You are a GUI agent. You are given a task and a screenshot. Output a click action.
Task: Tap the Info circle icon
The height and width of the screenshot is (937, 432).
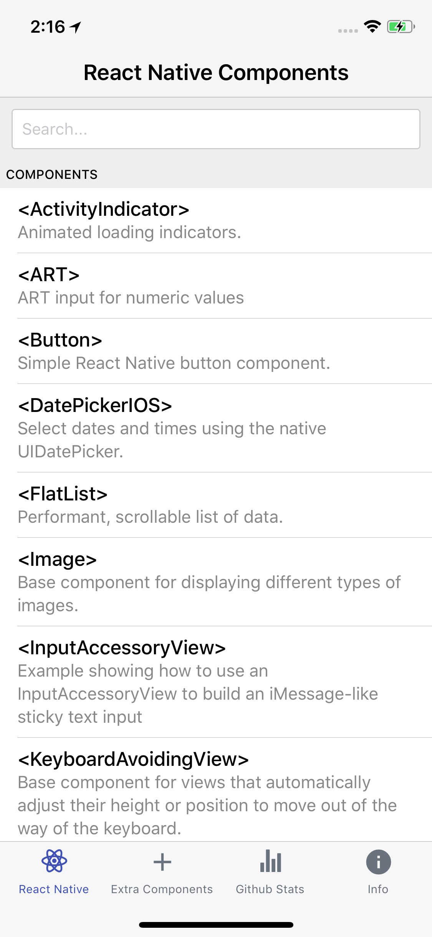point(378,862)
